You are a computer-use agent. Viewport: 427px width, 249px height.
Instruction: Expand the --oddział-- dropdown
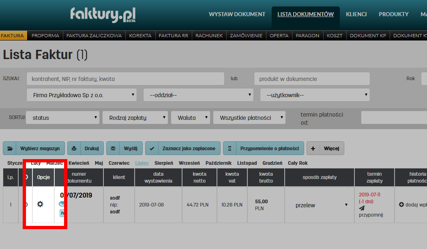click(x=198, y=94)
